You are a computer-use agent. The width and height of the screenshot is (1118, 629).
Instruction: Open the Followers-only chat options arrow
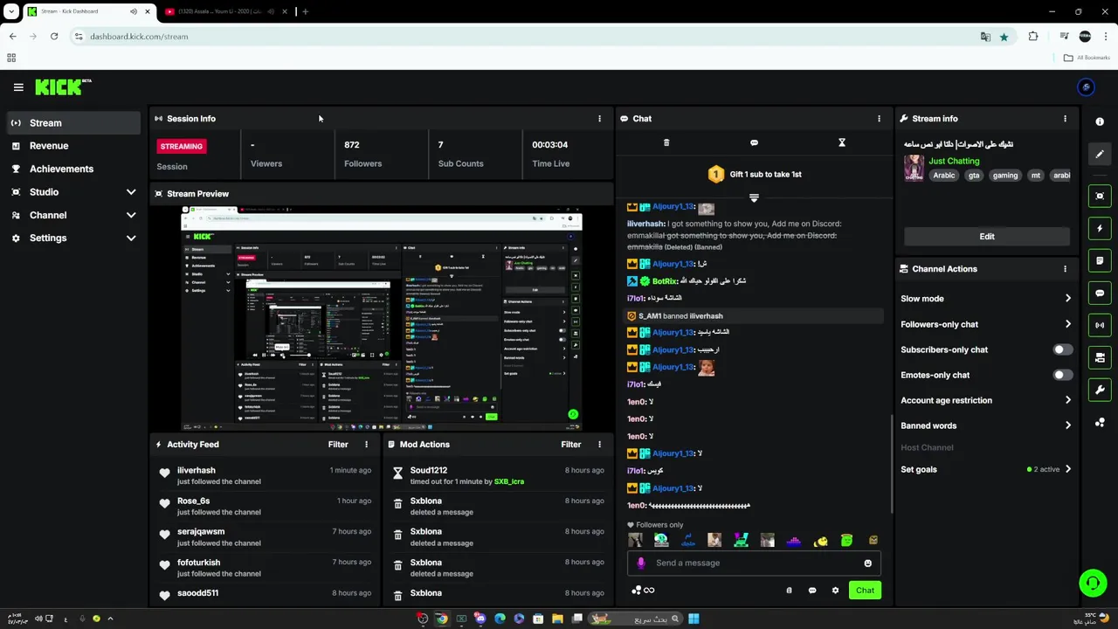tap(1067, 324)
